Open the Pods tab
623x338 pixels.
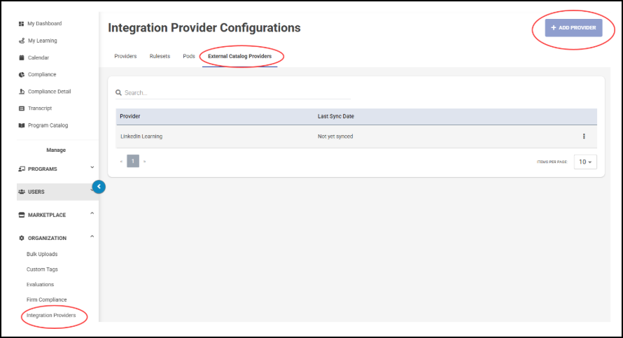point(189,56)
